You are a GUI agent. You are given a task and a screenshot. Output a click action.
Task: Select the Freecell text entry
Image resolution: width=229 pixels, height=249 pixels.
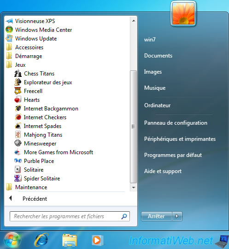tap(33, 91)
